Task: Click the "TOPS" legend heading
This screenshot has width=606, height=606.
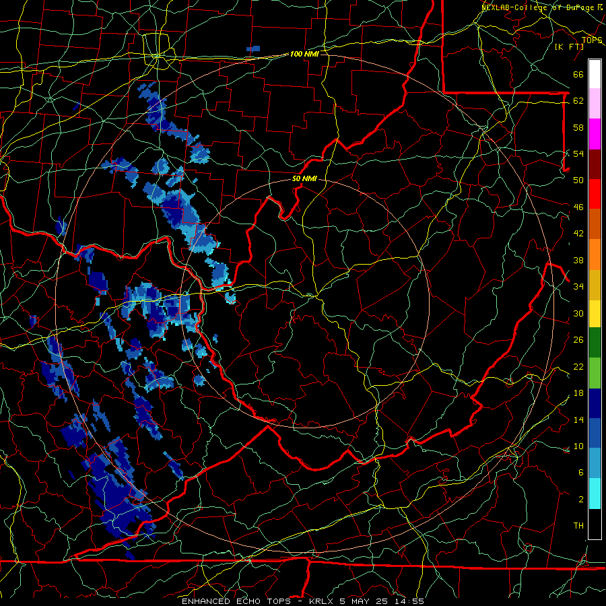Action: [592, 40]
